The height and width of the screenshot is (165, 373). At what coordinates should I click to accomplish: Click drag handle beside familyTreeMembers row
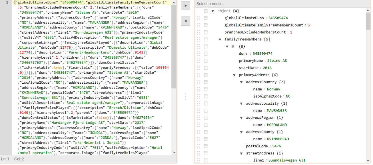(x=198, y=39)
